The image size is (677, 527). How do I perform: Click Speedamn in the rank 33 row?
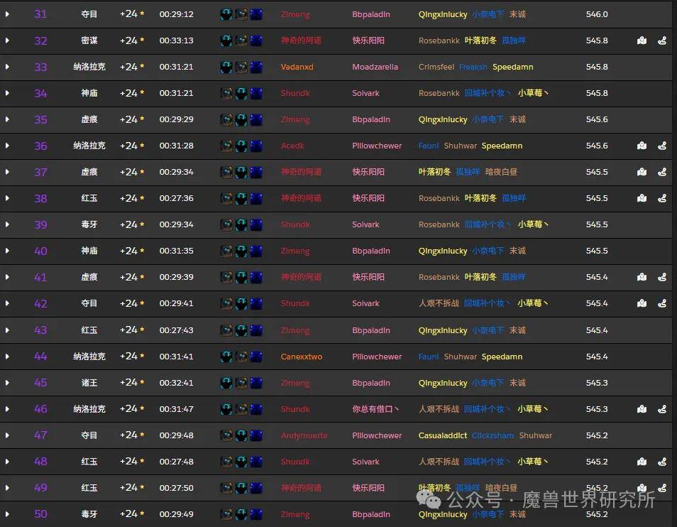pos(513,67)
